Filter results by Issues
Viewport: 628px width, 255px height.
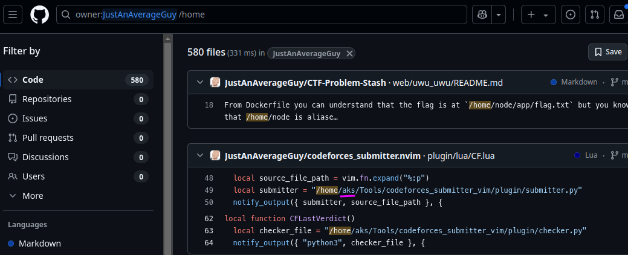pyautogui.click(x=78, y=118)
